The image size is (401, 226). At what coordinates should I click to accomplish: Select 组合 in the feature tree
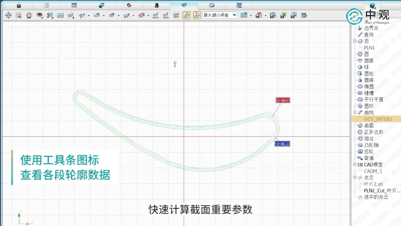click(369, 139)
